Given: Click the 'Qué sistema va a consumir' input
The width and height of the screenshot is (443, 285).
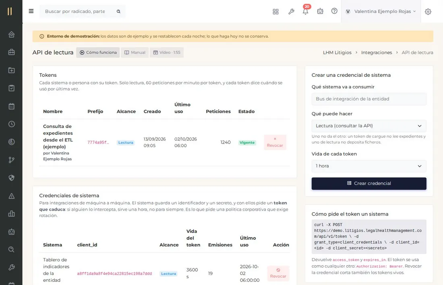Looking at the screenshot, I should coord(368,99).
